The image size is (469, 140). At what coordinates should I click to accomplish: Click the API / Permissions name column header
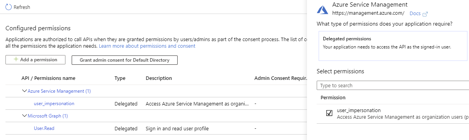(x=48, y=78)
